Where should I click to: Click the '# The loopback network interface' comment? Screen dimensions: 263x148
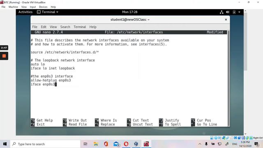coord(63,60)
